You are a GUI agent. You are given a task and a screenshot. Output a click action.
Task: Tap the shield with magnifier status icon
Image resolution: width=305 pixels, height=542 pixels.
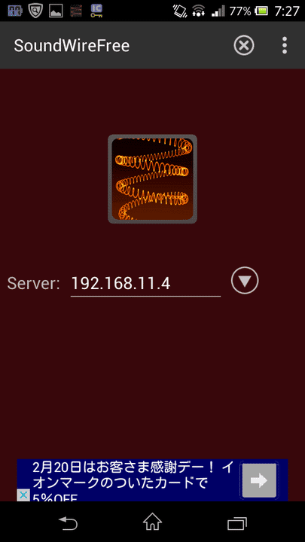click(x=35, y=11)
